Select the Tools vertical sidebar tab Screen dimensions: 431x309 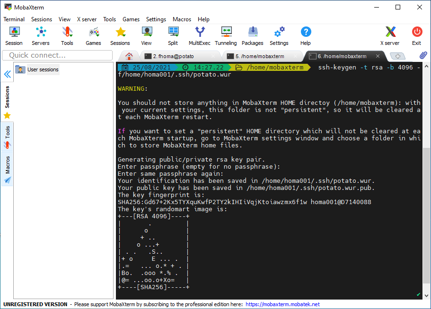[7, 137]
